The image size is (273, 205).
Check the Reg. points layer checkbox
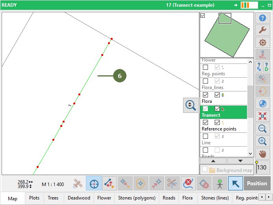(206, 67)
